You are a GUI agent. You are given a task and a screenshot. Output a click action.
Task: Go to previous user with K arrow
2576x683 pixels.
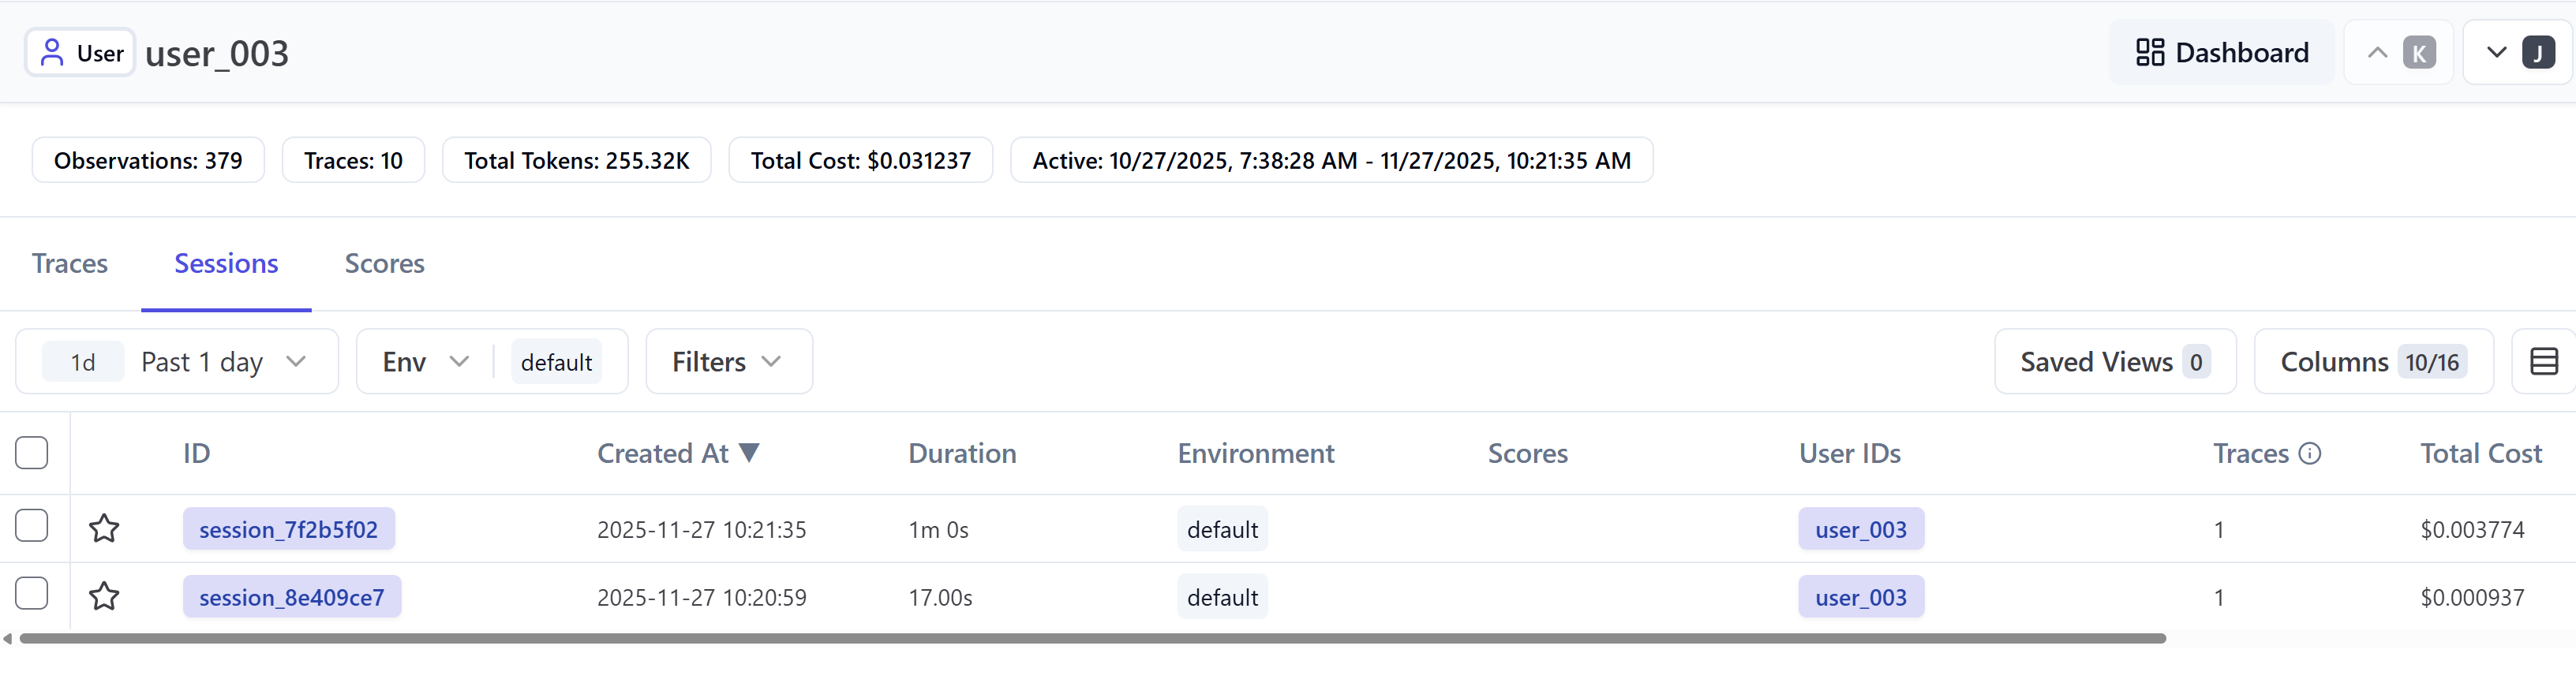click(x=2398, y=53)
